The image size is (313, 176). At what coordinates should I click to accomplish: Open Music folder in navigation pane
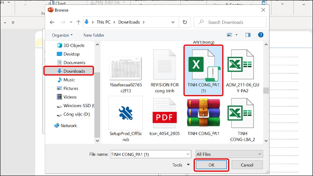(66, 80)
